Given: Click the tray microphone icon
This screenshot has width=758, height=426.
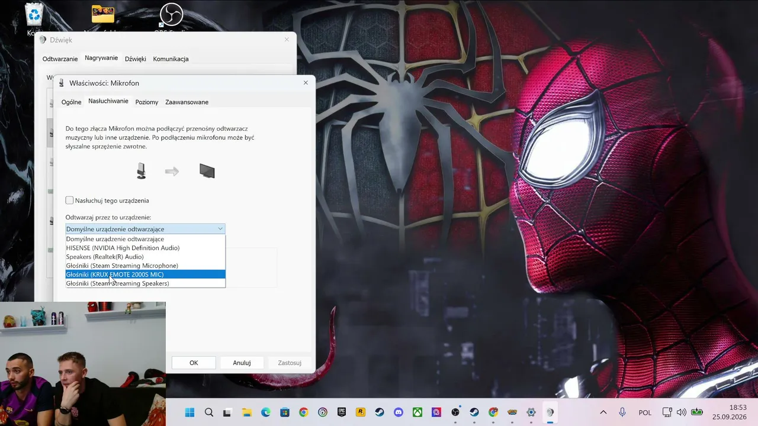Looking at the screenshot, I should pos(622,412).
